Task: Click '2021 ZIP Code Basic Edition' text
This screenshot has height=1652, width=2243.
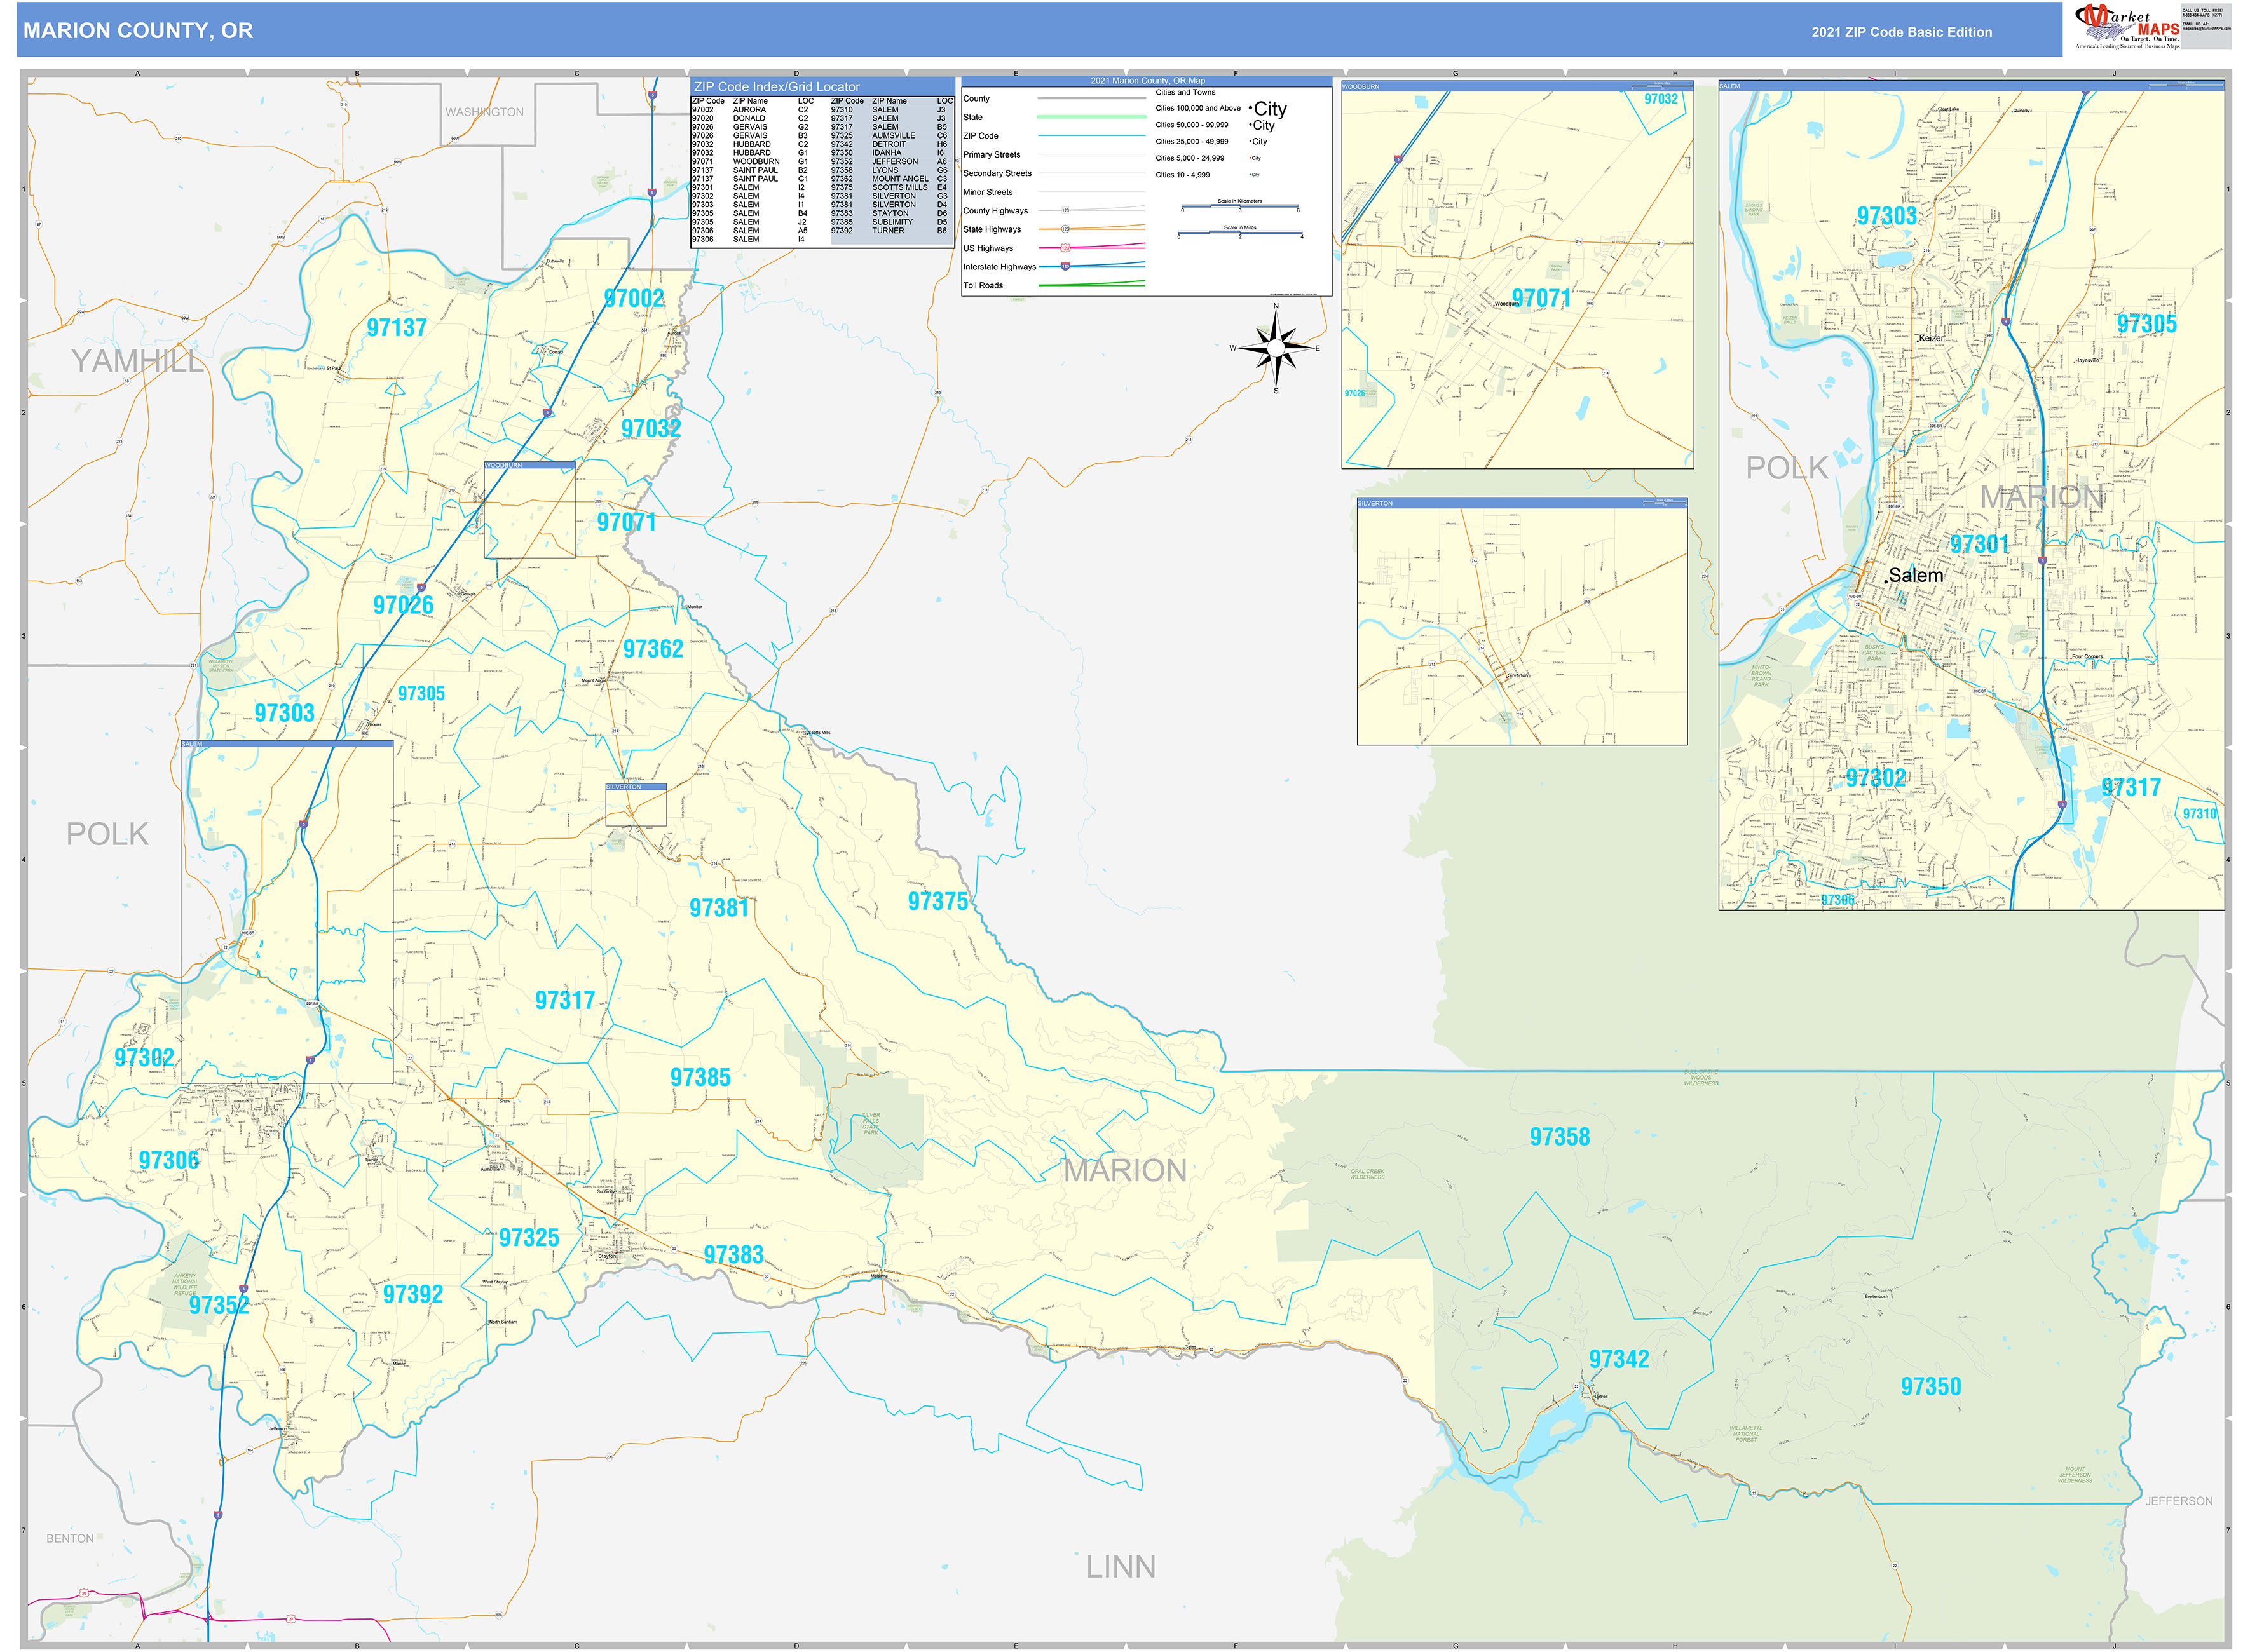Action: pyautogui.click(x=1901, y=32)
